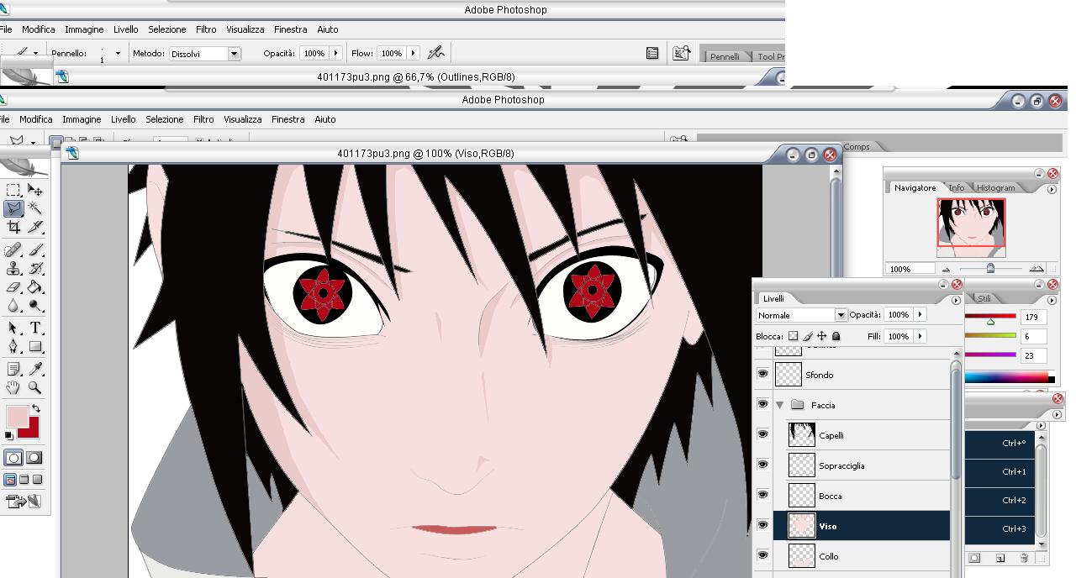Viewport: 1076px width, 578px height.
Task: Hide the Capelli layer
Action: 762,434
